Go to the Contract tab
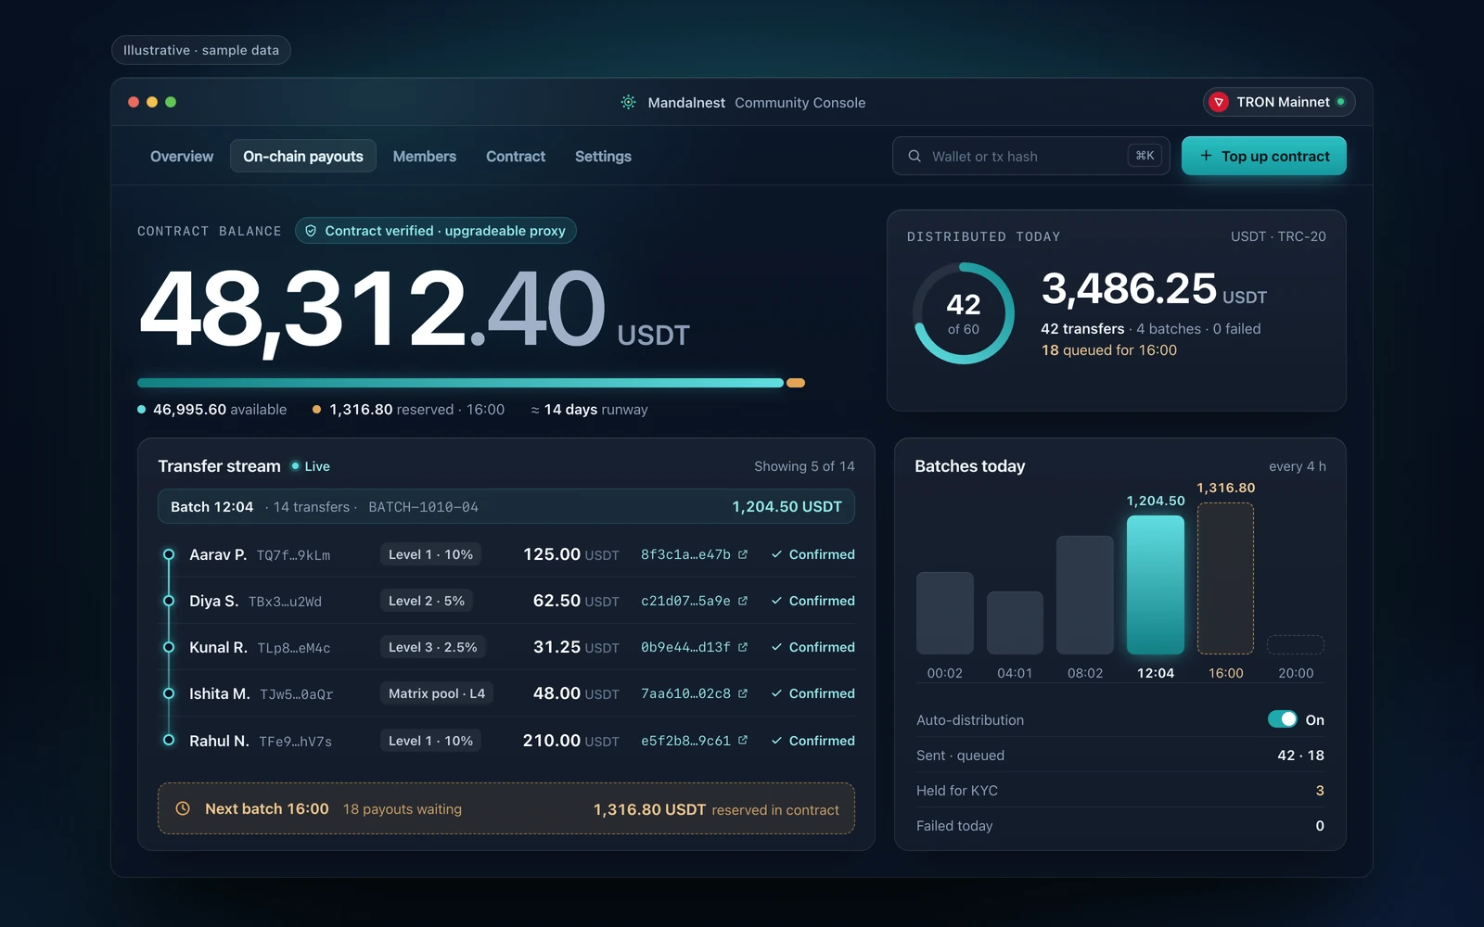The width and height of the screenshot is (1484, 927). tap(516, 157)
